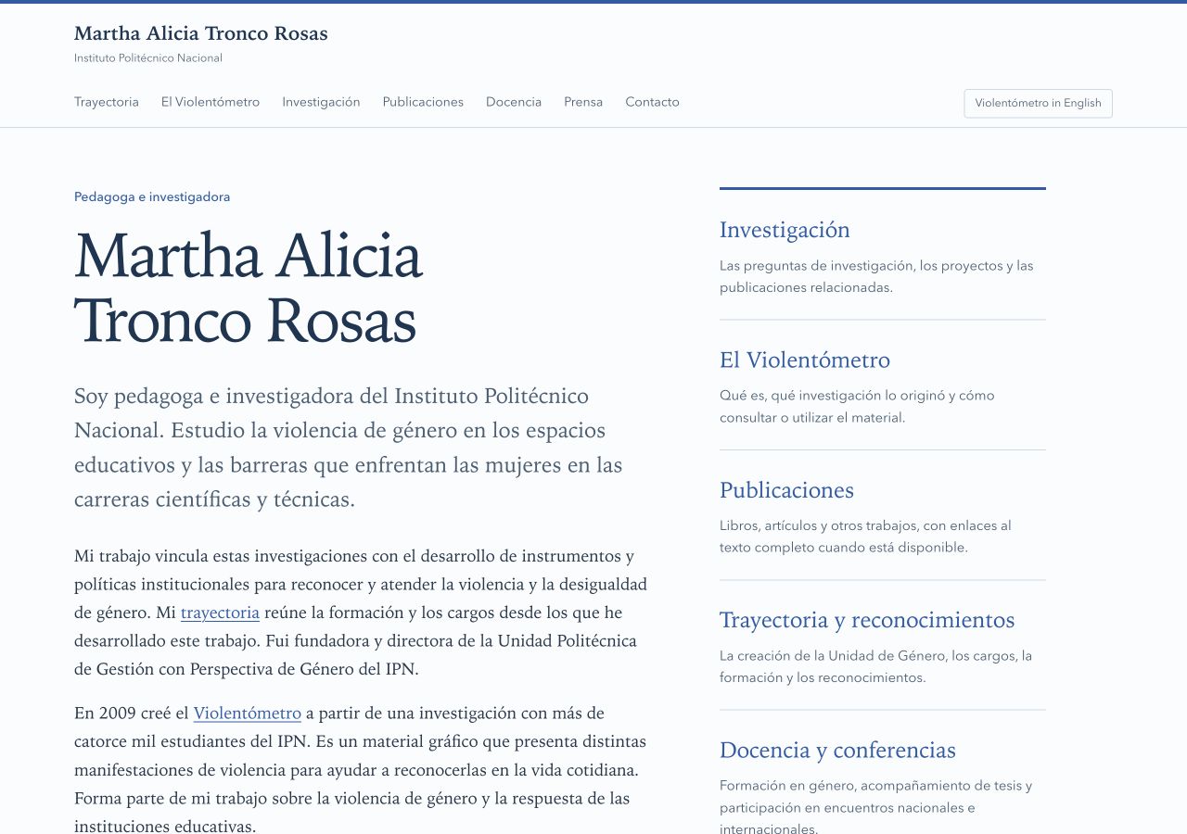Click description 'La creación de la Unidad de Género'
This screenshot has height=834, width=1187.
point(875,666)
